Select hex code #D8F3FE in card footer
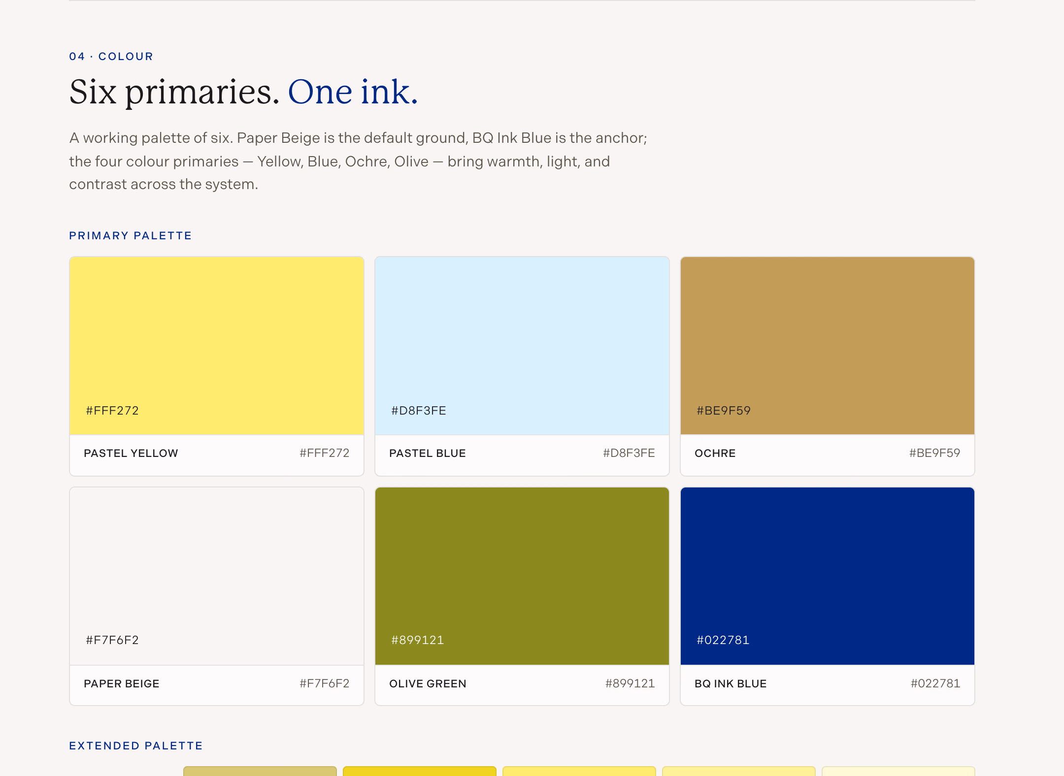 coord(629,453)
